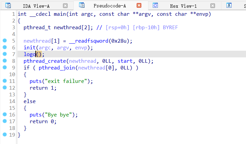Viewport: 246px width, 144px height.
Task: Click the Pseudocode-A tab icon
Action: coord(81,5)
